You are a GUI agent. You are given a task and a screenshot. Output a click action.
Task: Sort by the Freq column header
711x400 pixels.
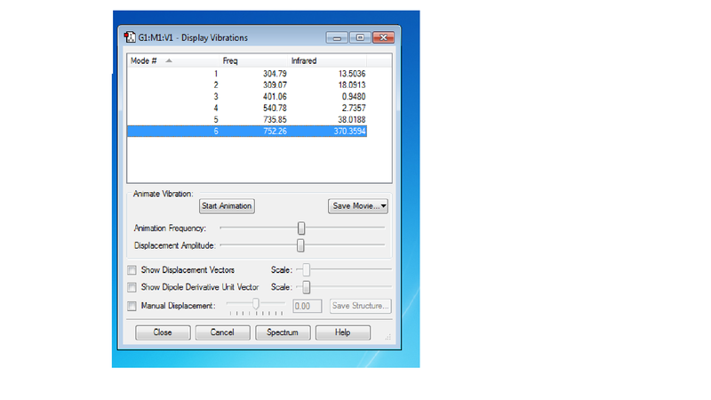[x=253, y=60]
